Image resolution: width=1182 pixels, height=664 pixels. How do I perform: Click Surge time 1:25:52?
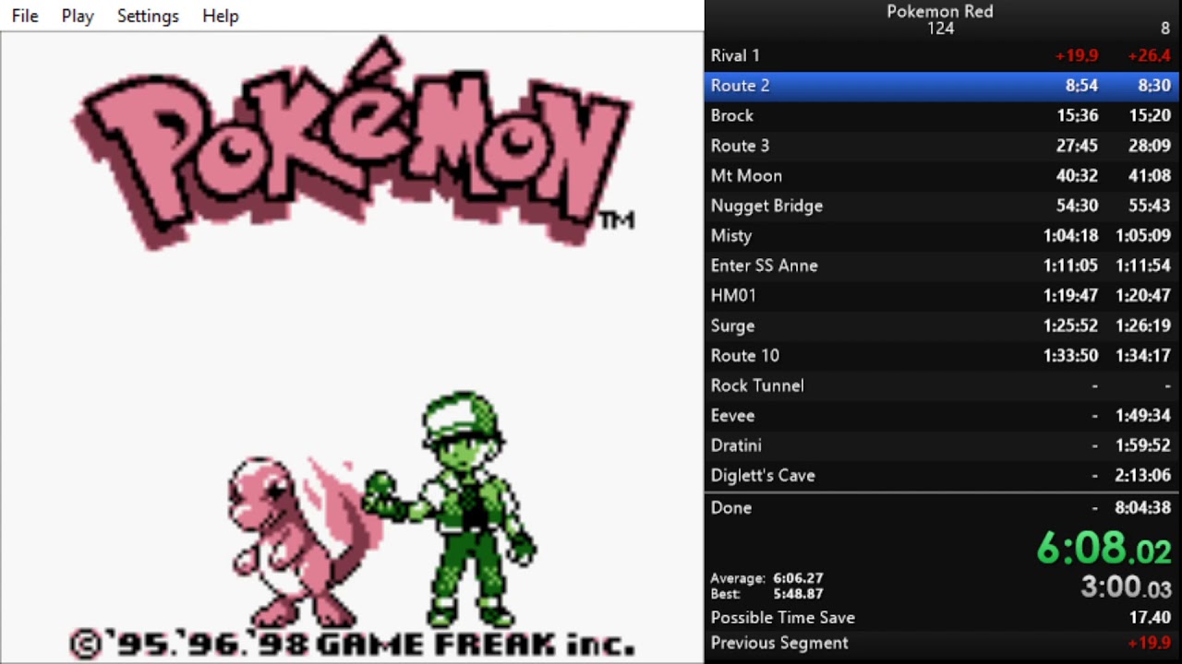click(1071, 326)
